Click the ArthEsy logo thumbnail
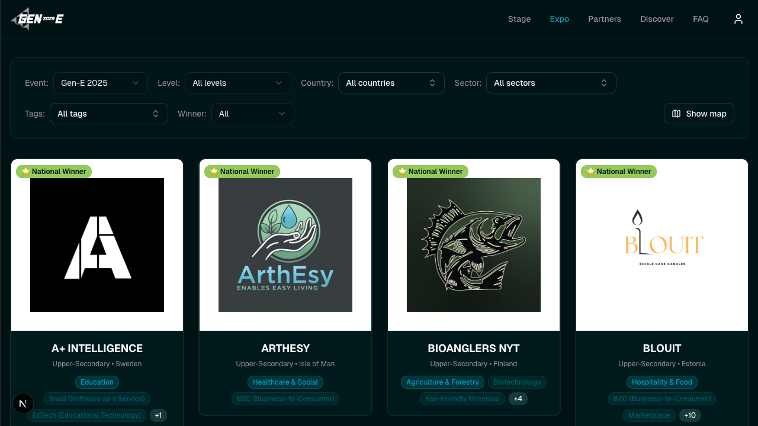Screen dimensions: 758x426 click(x=285, y=244)
